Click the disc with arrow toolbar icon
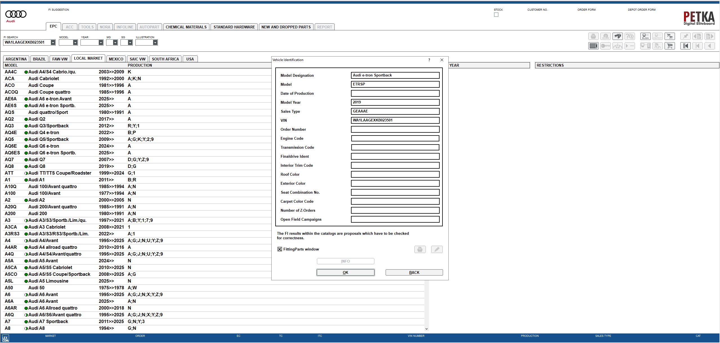Viewport: 720px width, 343px height. 605,36
